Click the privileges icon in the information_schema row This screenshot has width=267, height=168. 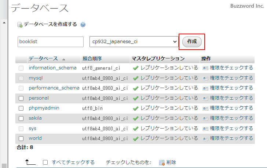(205, 68)
